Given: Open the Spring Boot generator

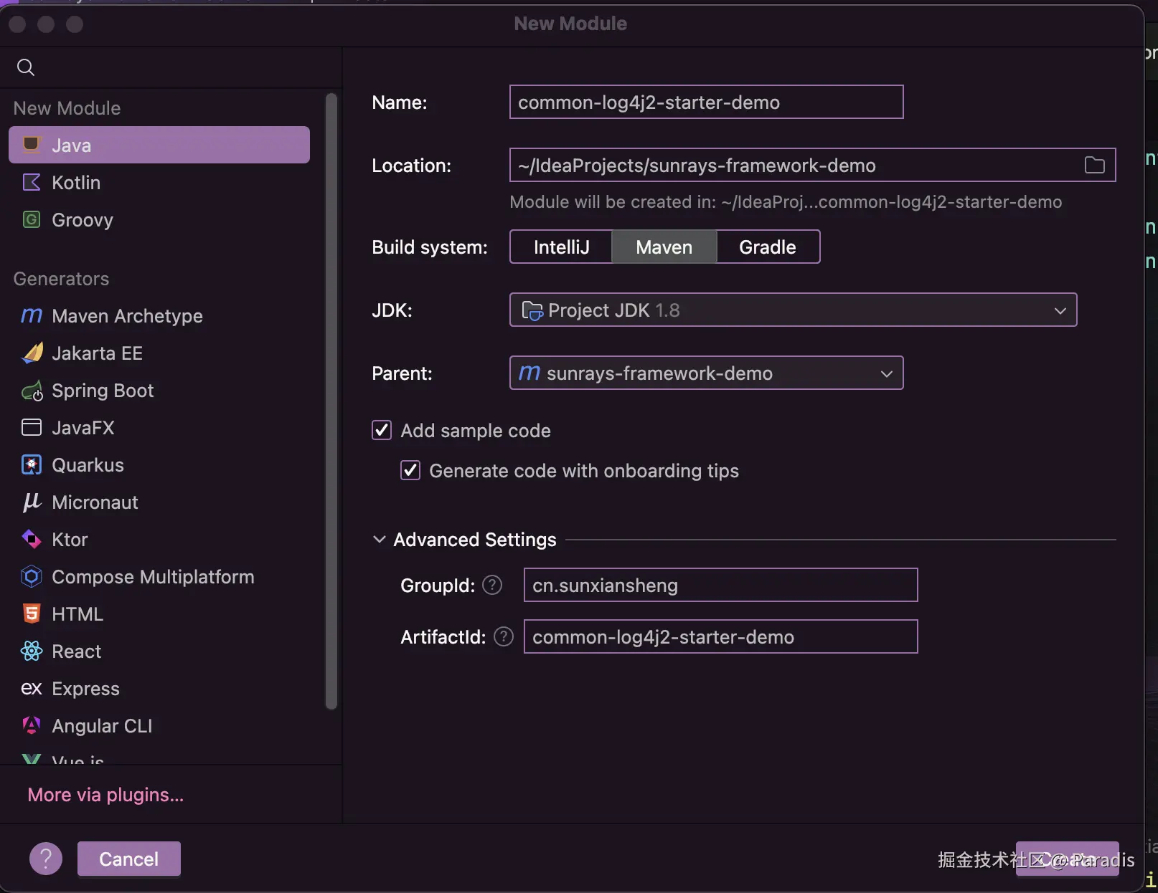Looking at the screenshot, I should (103, 391).
